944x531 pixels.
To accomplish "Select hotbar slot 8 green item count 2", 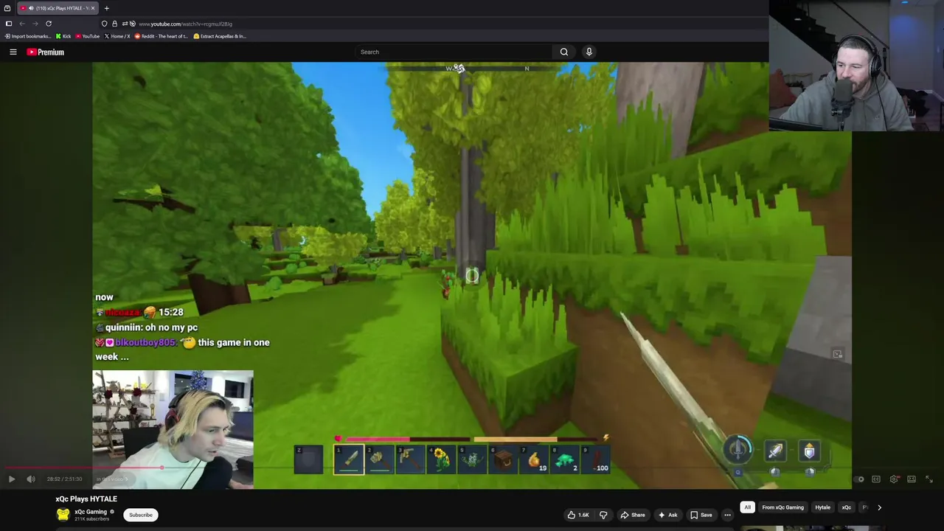I will [x=565, y=459].
